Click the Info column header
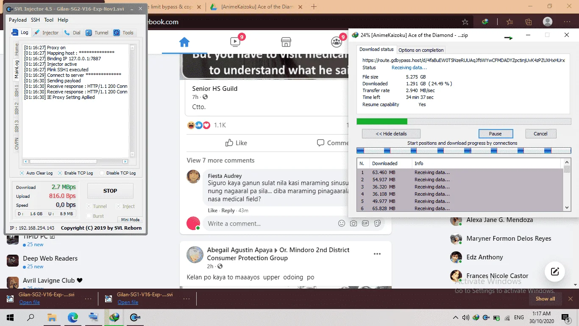 point(419,163)
